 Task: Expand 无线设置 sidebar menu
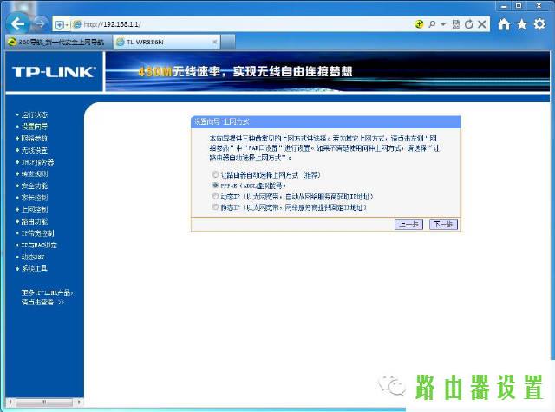click(x=35, y=150)
